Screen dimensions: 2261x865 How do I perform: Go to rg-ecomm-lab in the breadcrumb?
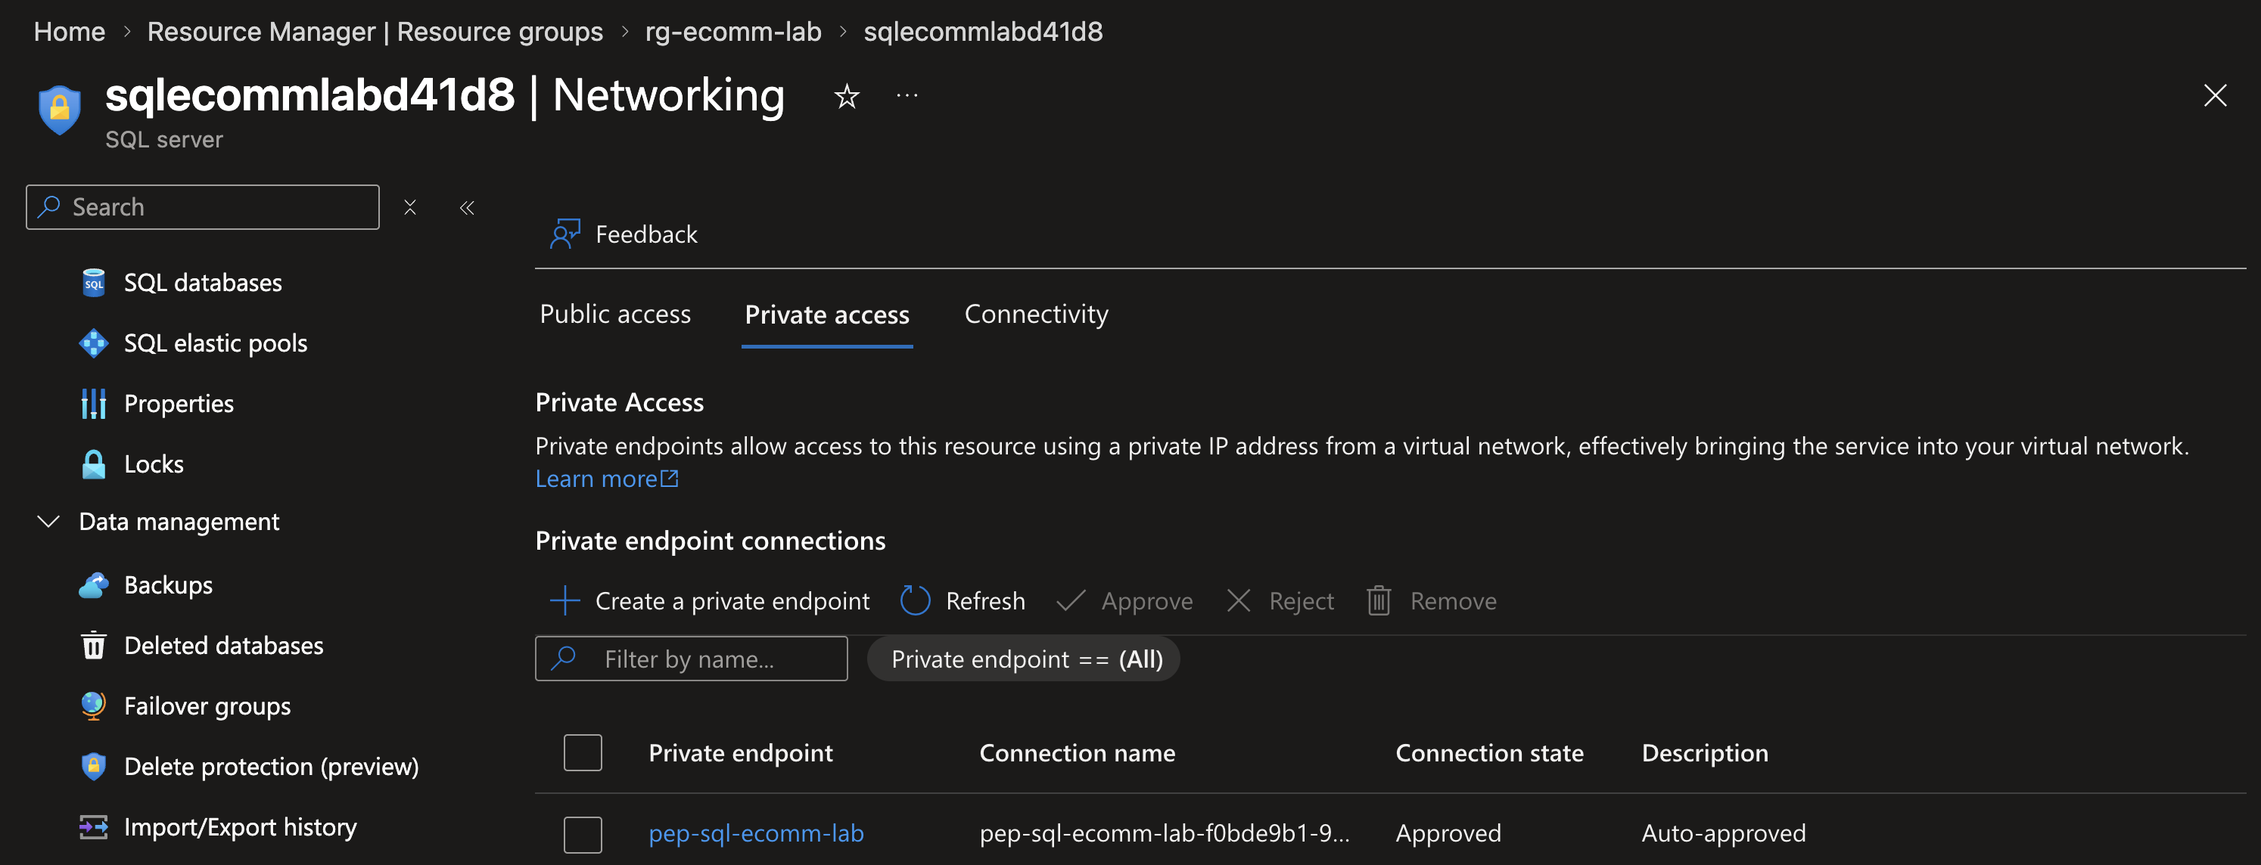733,32
